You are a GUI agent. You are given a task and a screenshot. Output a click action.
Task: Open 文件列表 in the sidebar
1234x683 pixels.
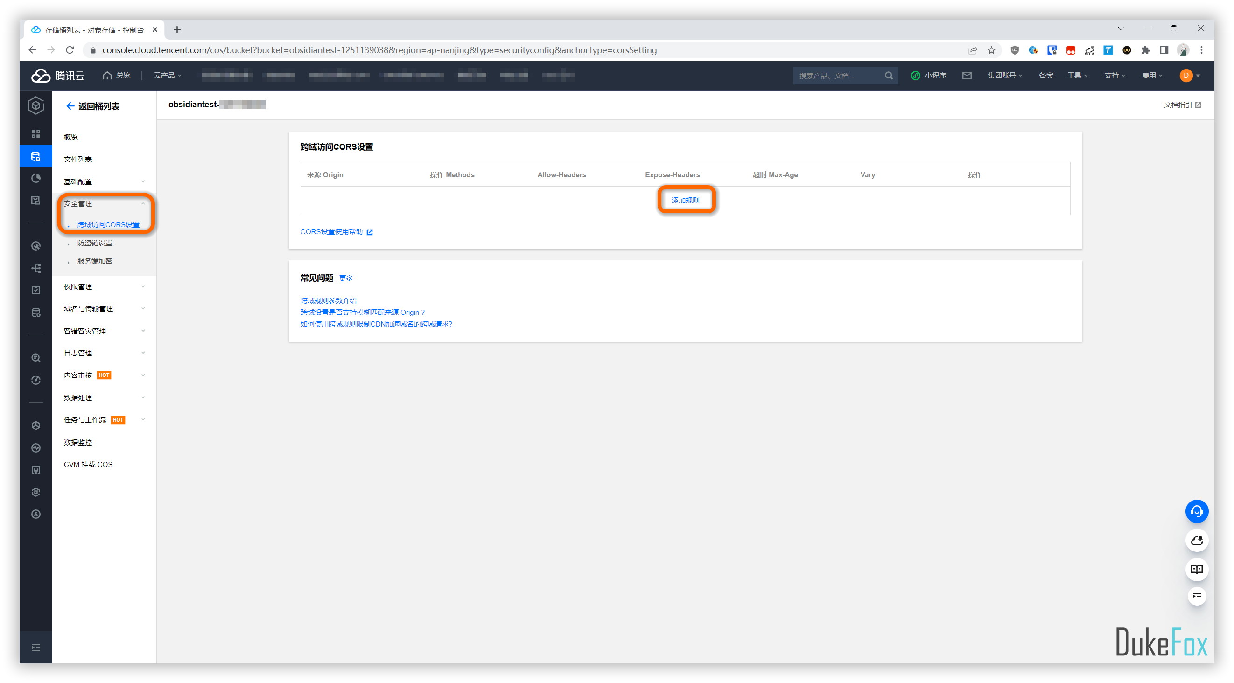77,159
